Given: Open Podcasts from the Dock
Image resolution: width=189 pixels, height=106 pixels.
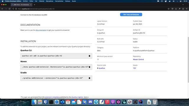Looking at the screenshot, I should click(x=113, y=102).
